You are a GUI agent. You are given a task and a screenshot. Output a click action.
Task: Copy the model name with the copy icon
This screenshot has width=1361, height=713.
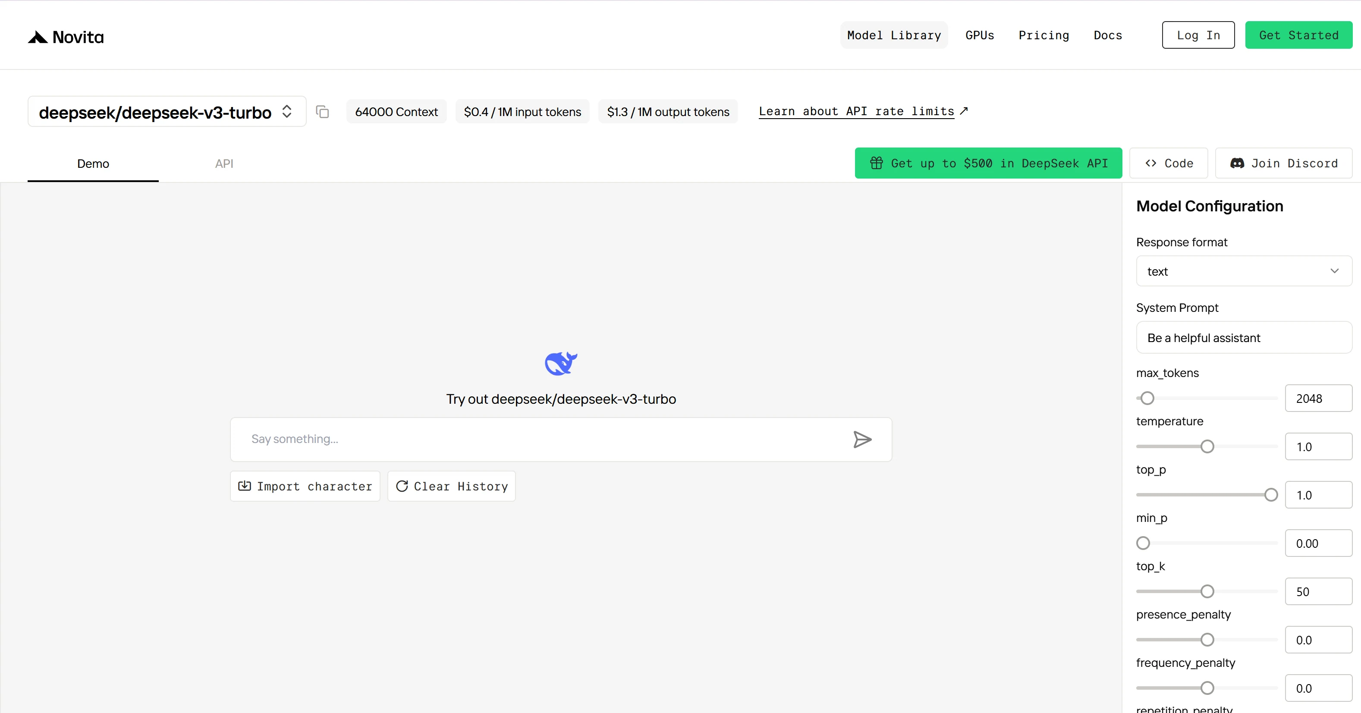(322, 111)
